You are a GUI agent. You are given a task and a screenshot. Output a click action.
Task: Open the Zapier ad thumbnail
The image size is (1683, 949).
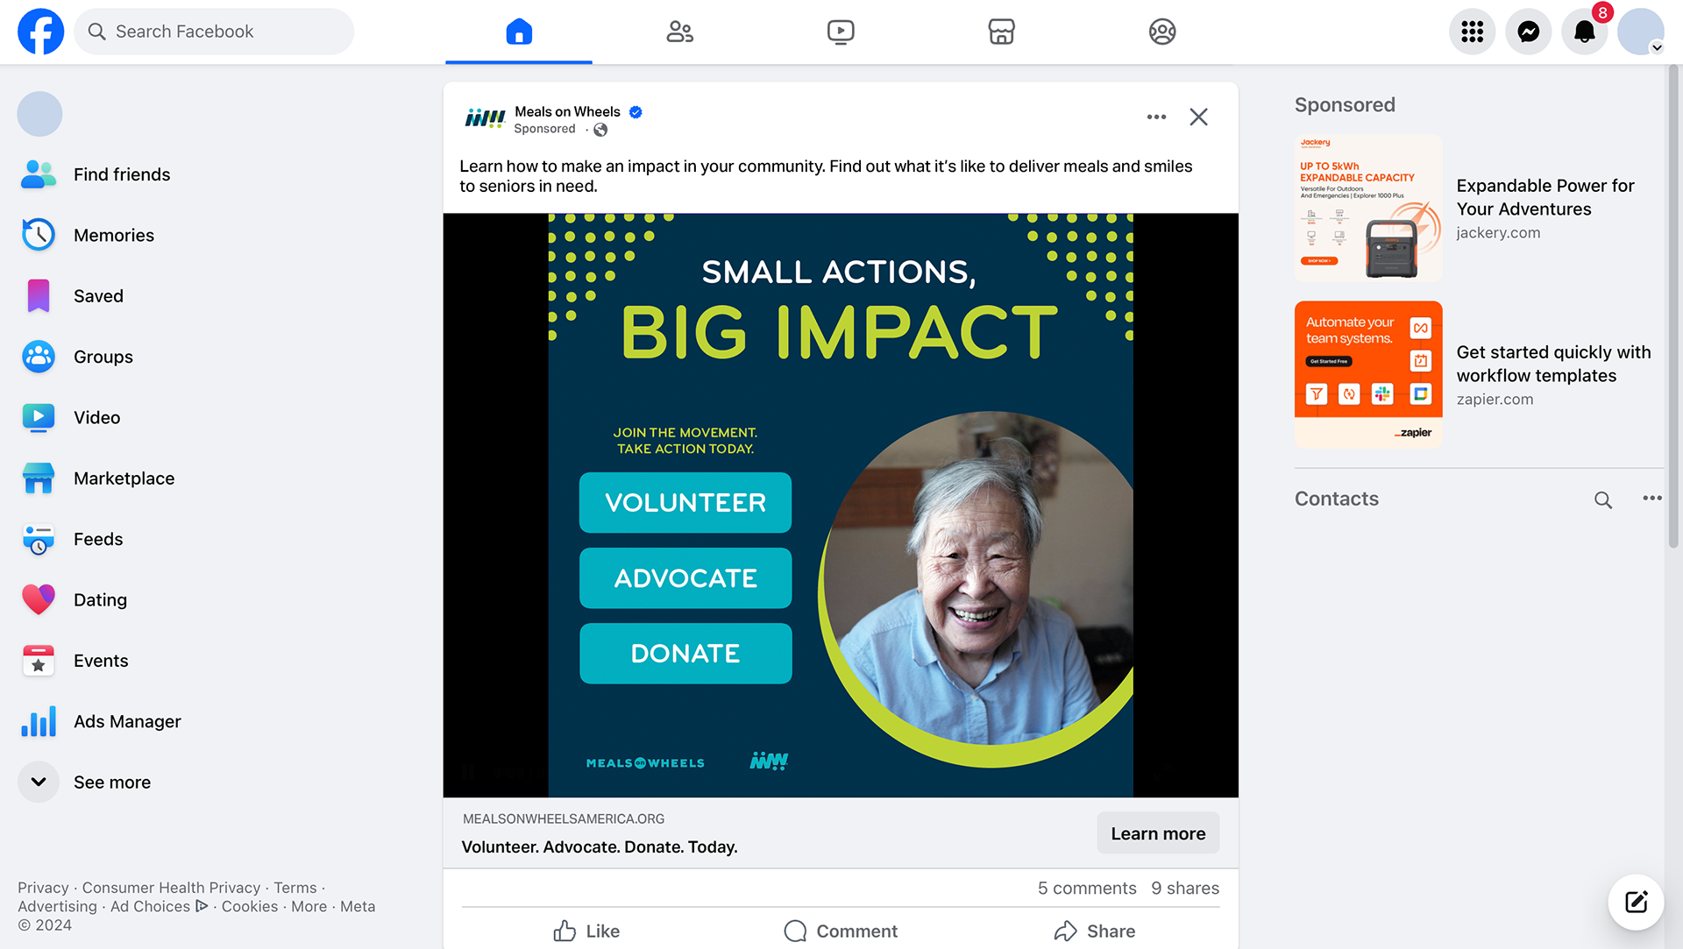click(x=1368, y=375)
